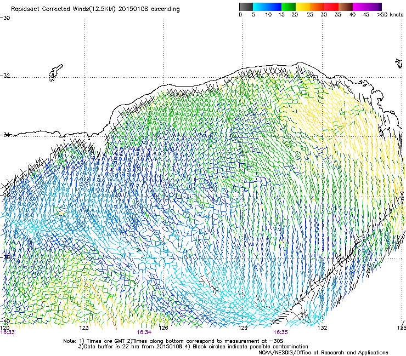This screenshot has height=356, width=406.
Task: Select the orange 25–30 knots legend segment
Action: click(x=317, y=7)
